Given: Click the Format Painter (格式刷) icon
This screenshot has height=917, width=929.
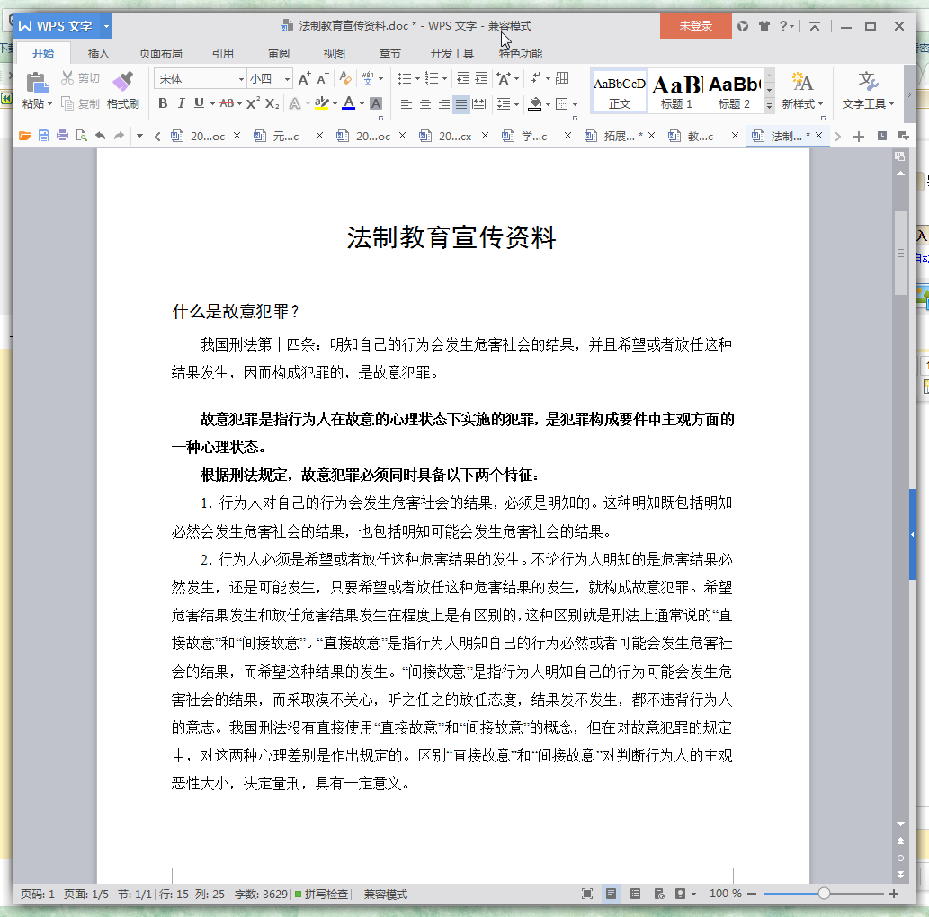Looking at the screenshot, I should 123,82.
